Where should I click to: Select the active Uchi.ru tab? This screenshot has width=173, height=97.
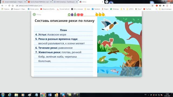(91, 2)
